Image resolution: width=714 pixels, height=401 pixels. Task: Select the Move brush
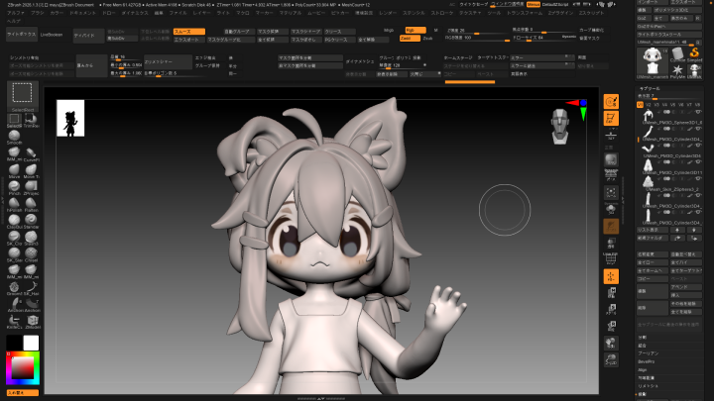click(x=14, y=170)
